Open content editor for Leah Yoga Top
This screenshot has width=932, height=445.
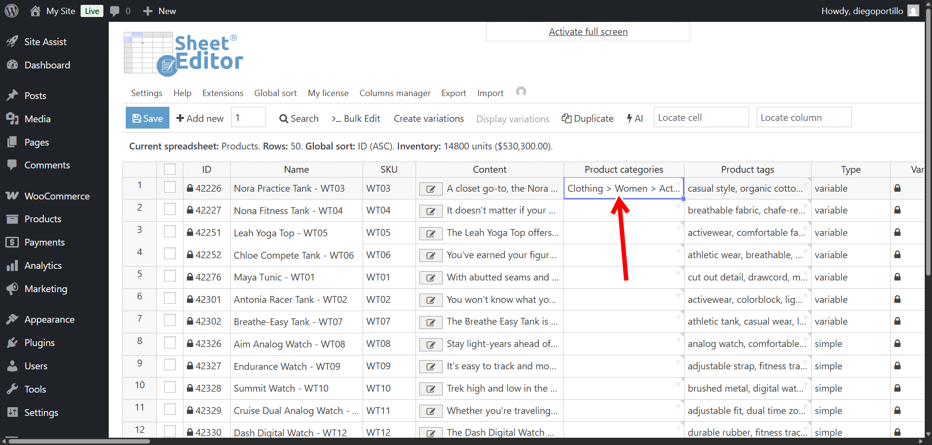coord(431,234)
